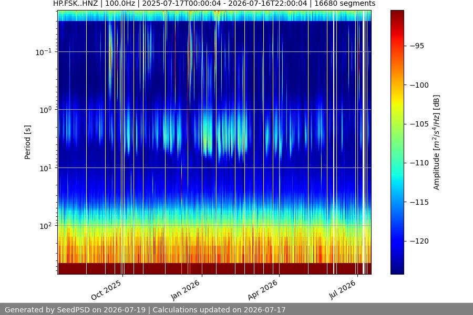Click the amplitude colorbar gradient
The height and width of the screenshot is (315, 473).
(397, 142)
